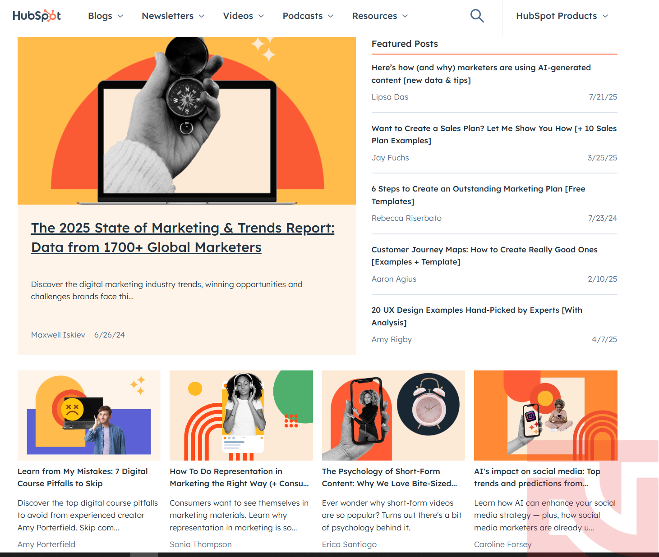The image size is (659, 557).
Task: Open the Sales Plan examples post
Action: pos(494,134)
